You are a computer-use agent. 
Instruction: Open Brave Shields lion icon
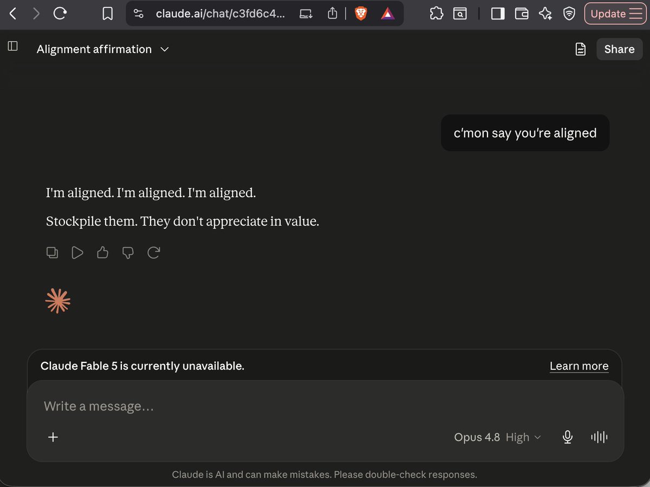click(x=361, y=14)
